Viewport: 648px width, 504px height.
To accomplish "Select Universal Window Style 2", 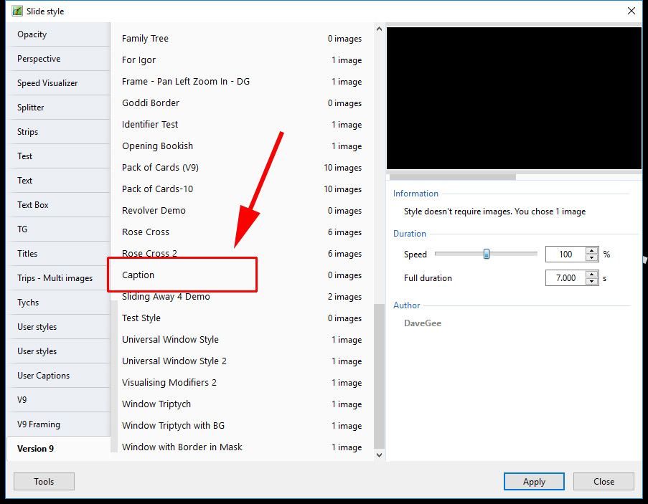I will point(242,361).
